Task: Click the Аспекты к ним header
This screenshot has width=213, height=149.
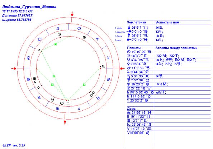Action: [x=167, y=23]
